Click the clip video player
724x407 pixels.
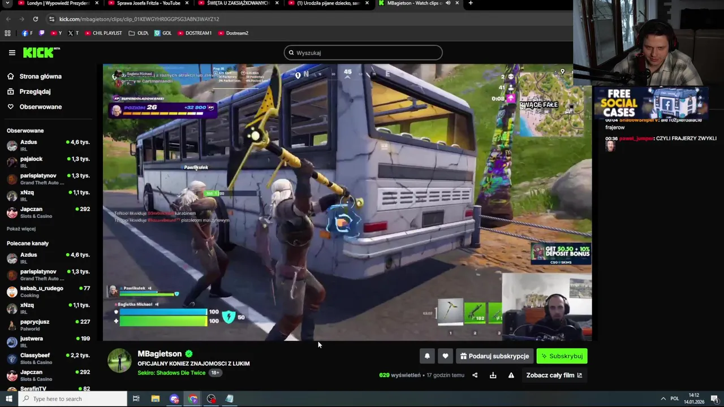tap(347, 202)
